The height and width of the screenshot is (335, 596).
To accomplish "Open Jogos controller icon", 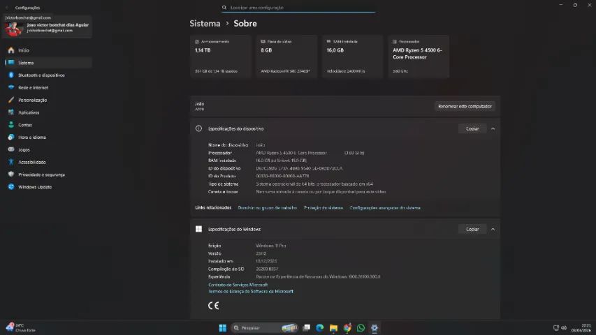I will click(11, 149).
